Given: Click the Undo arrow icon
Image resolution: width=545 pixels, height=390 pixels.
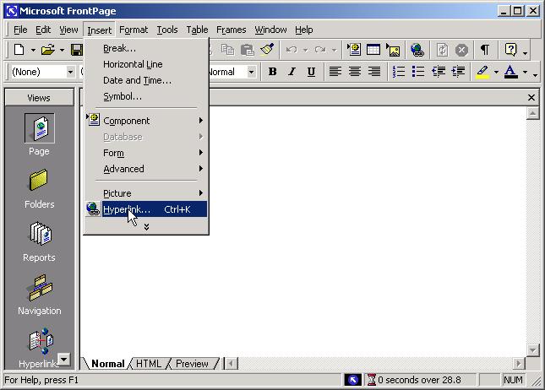Looking at the screenshot, I should (x=292, y=50).
